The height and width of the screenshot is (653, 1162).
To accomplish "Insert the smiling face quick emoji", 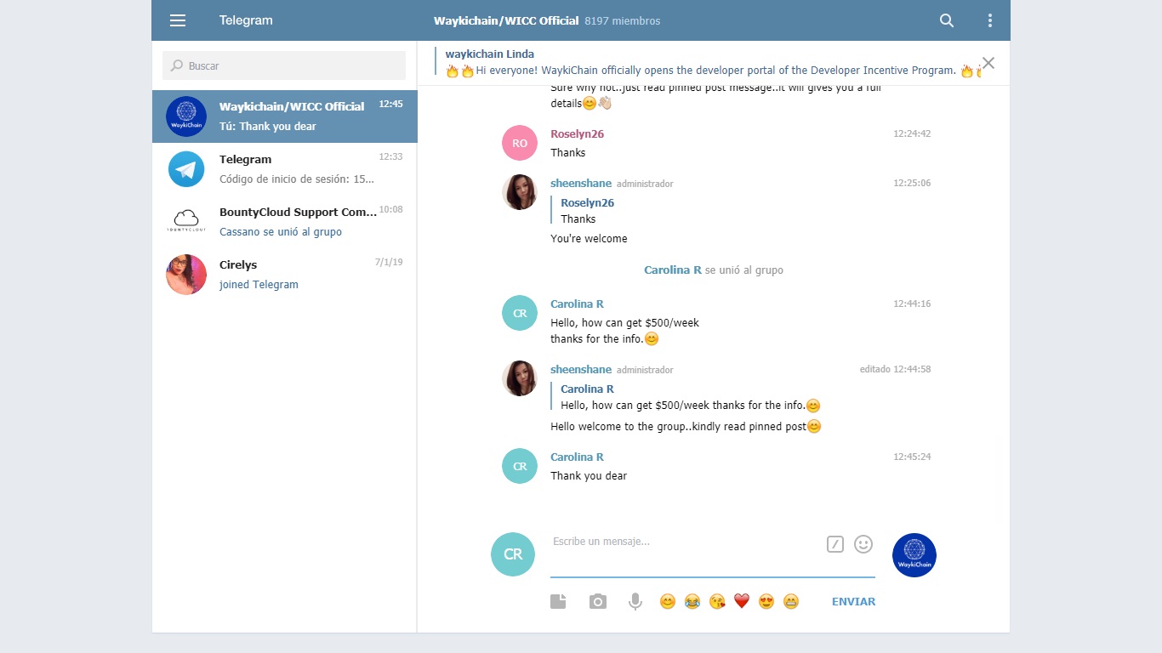I will point(668,602).
